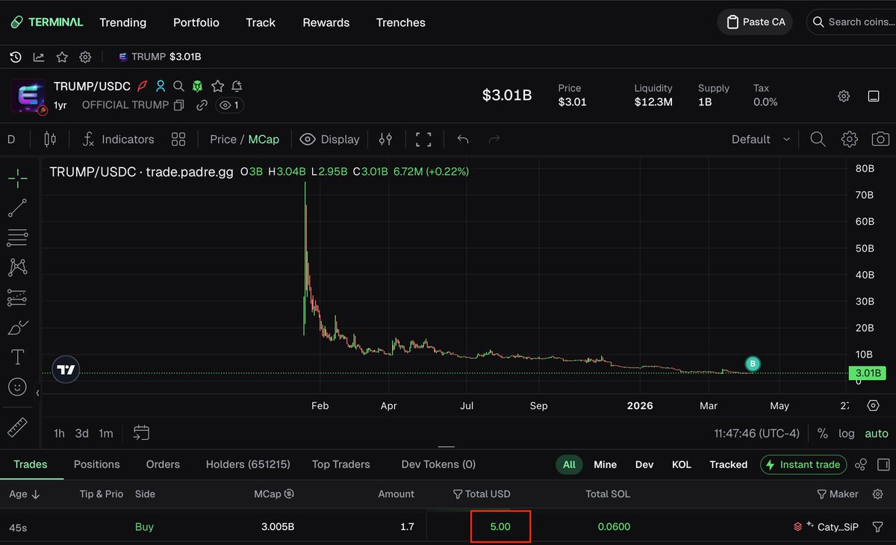Viewport: 896px width, 545px height.
Task: Open the Display options
Action: click(x=329, y=139)
